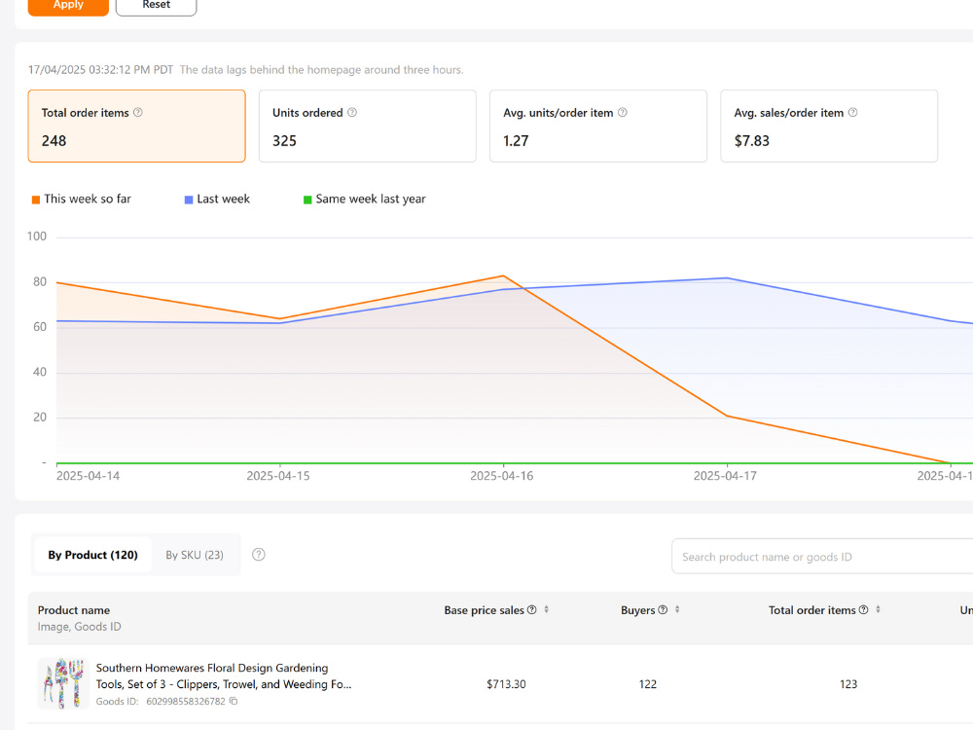Click the Reset button
This screenshot has width=973, height=730.
click(157, 6)
